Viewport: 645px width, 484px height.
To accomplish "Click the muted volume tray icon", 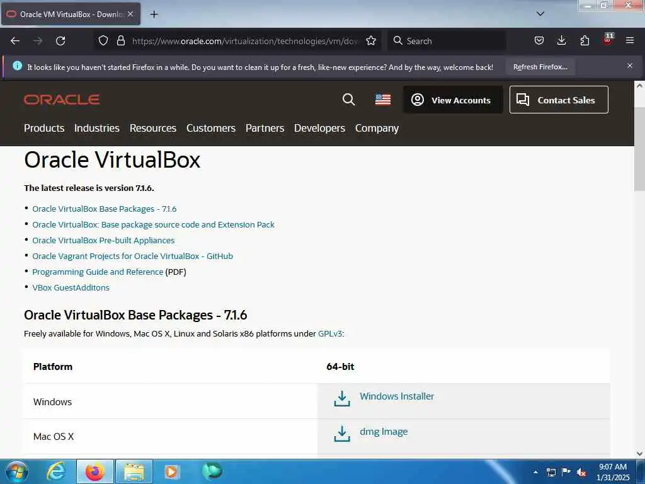I will pos(581,473).
